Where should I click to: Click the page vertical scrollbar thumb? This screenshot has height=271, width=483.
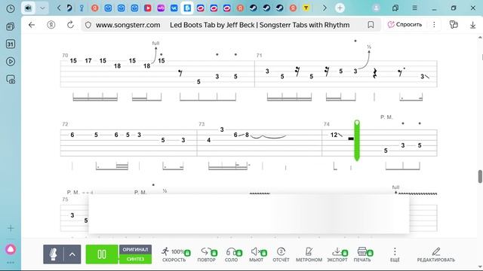coord(480,176)
